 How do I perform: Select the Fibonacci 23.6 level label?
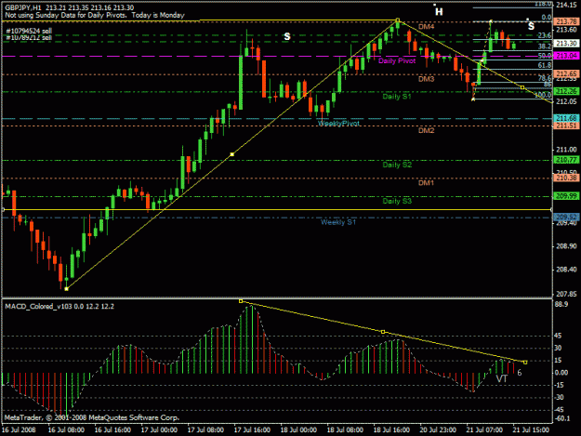tap(545, 35)
